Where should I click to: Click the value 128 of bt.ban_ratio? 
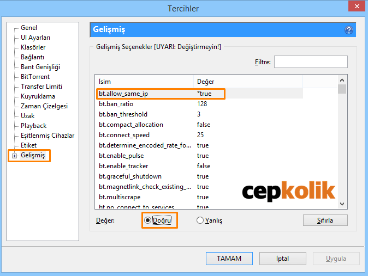202,104
